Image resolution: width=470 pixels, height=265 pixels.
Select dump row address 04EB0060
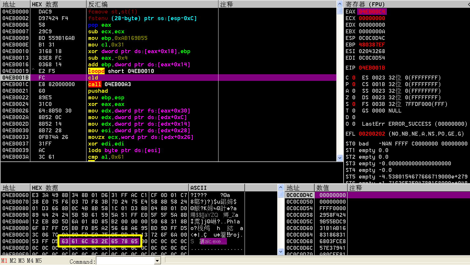click(x=15, y=195)
